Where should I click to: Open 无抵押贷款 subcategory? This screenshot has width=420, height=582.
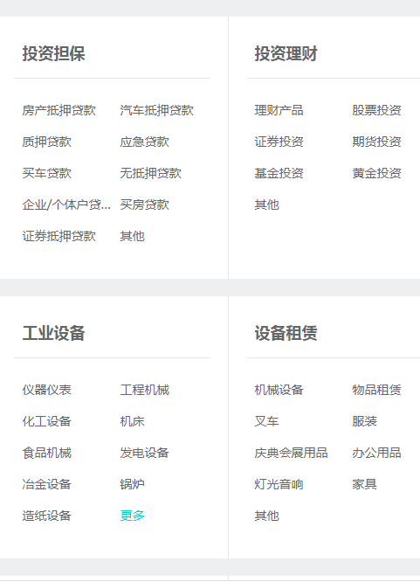coord(151,173)
